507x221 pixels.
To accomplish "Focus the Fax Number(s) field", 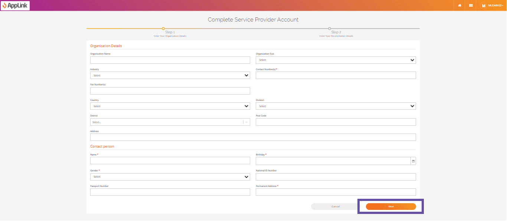I will 170,91.
